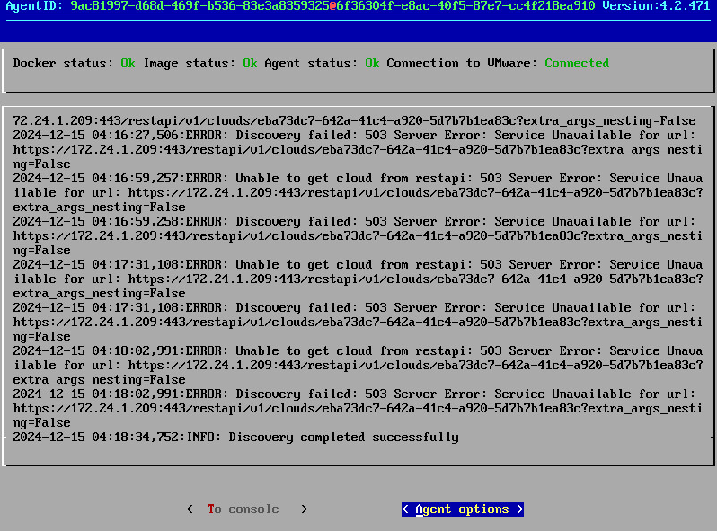Click right angle bracket of Agent options

pos(520,509)
